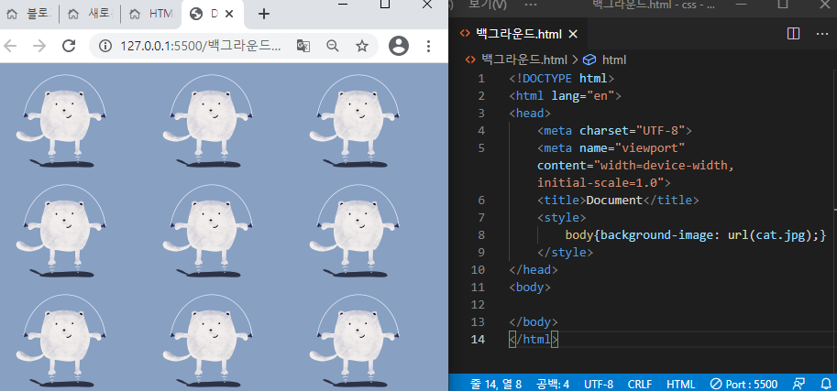Change HTML language mode in status bar
The image size is (837, 391).
coord(680,384)
